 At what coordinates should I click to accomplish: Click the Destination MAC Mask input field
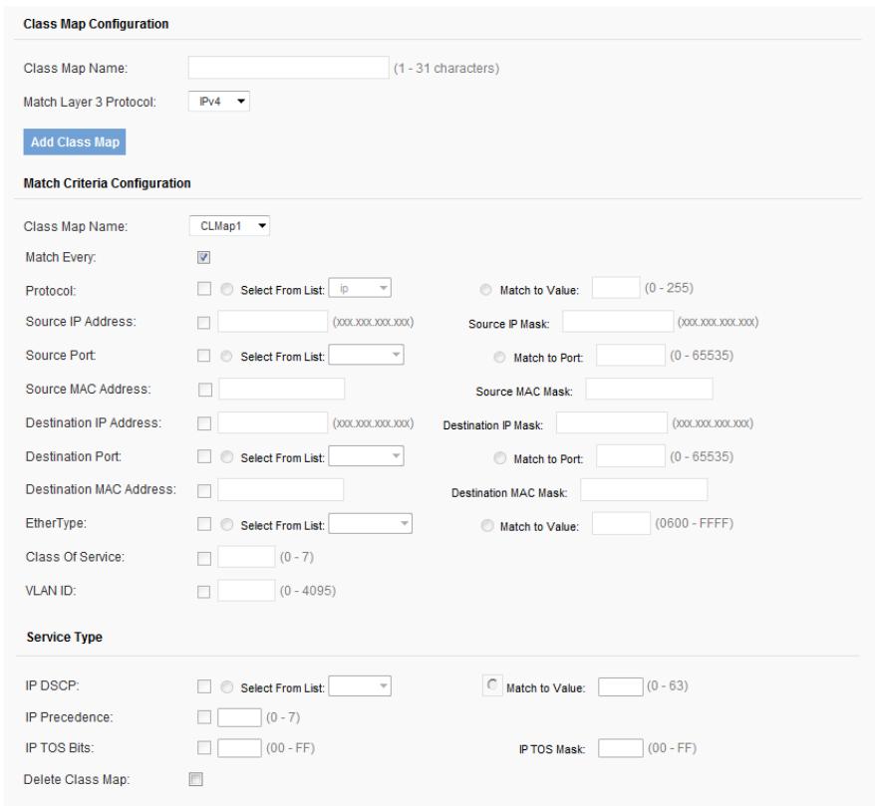click(x=643, y=489)
